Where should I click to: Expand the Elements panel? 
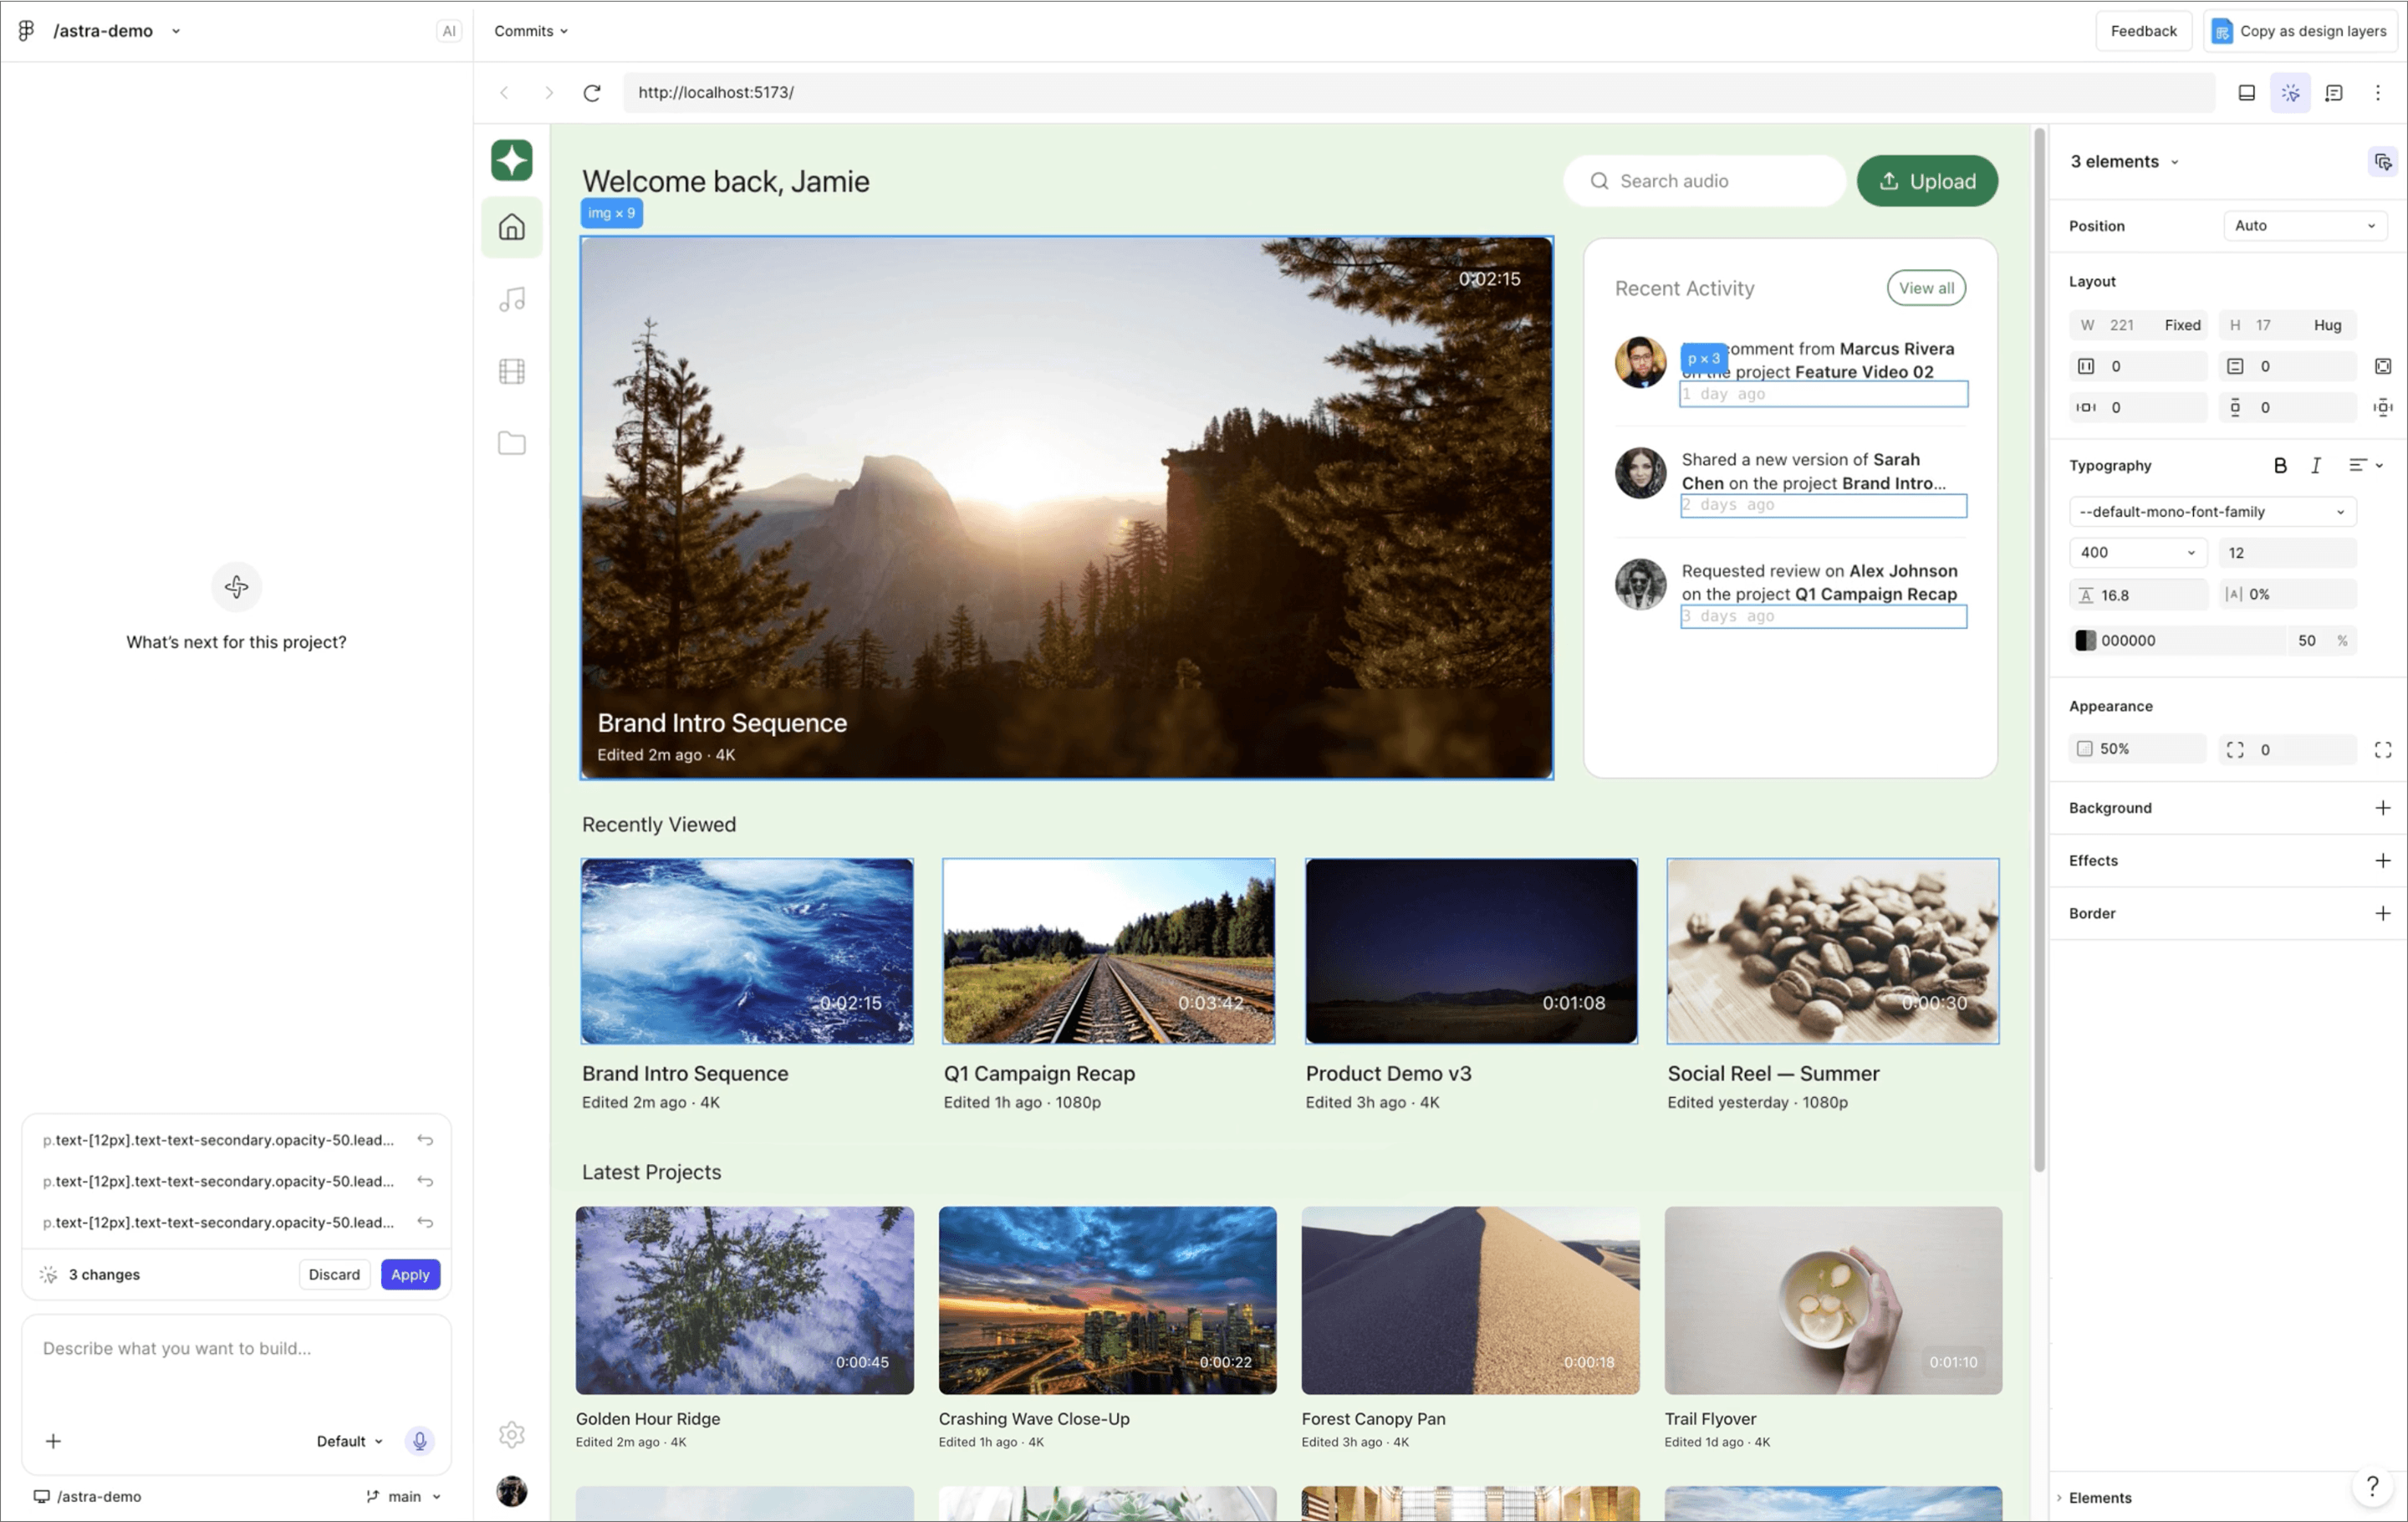[2094, 1497]
